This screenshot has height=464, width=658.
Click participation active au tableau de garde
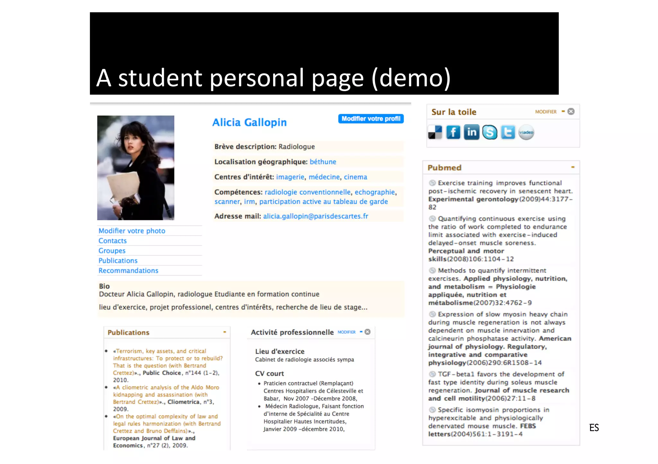pos(324,201)
